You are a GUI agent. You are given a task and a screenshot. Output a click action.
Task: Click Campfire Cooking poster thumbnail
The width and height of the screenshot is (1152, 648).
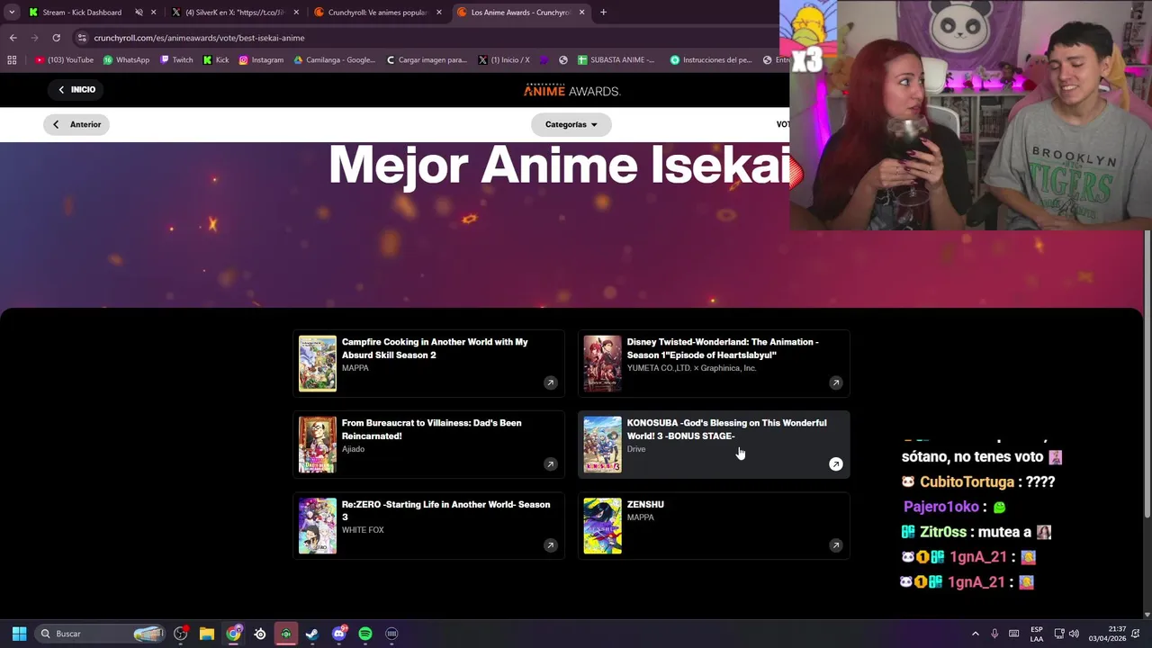coord(318,364)
